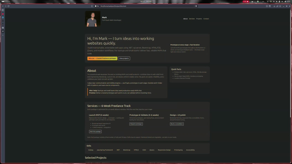Go to the Contact nav link
292x164 pixels.
(x=206, y=19)
